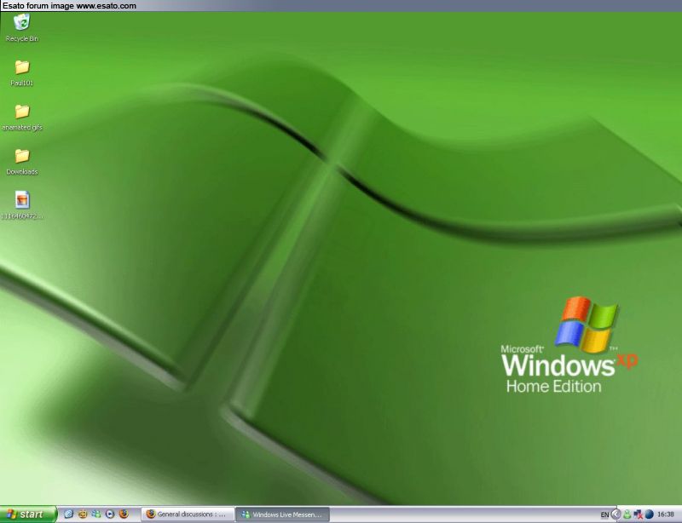Launch Internet Explorer from Quick Launch

[68, 514]
